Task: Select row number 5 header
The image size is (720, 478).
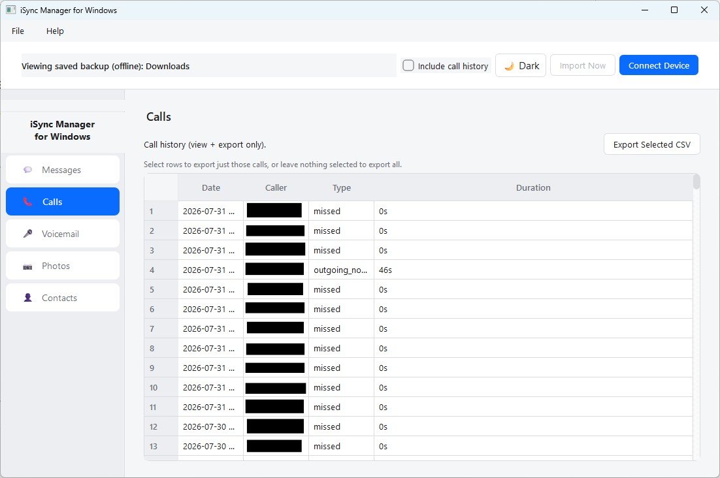Action: (x=161, y=289)
